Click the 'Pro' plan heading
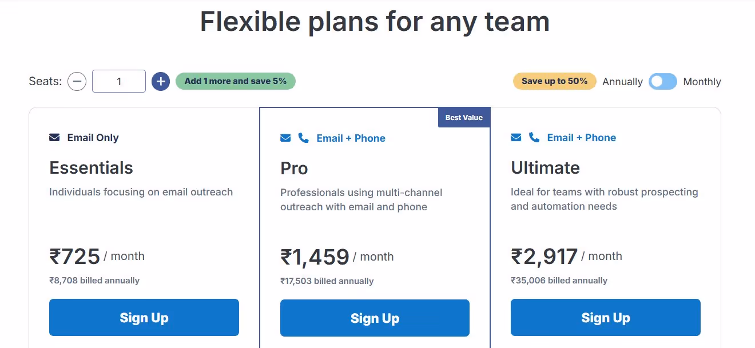Screen dimensions: 755x348 click(293, 168)
